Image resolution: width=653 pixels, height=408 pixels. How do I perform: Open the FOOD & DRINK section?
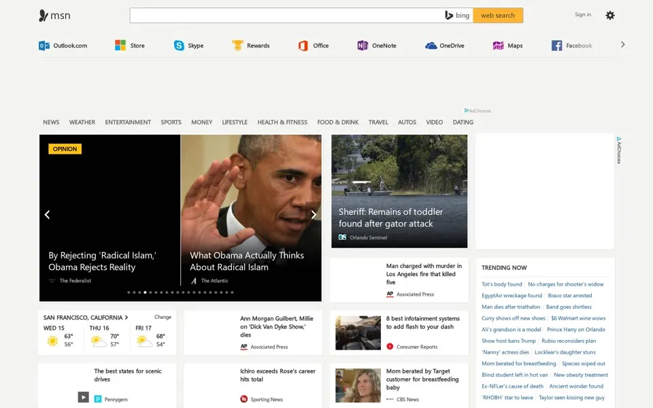[338, 122]
